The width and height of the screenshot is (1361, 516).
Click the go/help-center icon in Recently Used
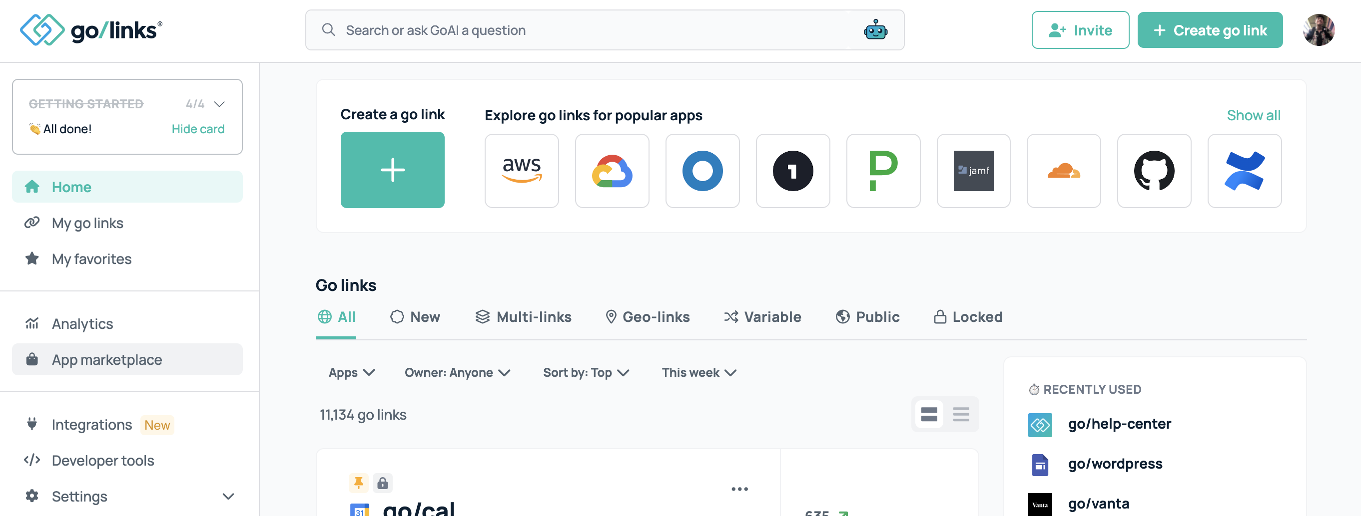(1040, 424)
